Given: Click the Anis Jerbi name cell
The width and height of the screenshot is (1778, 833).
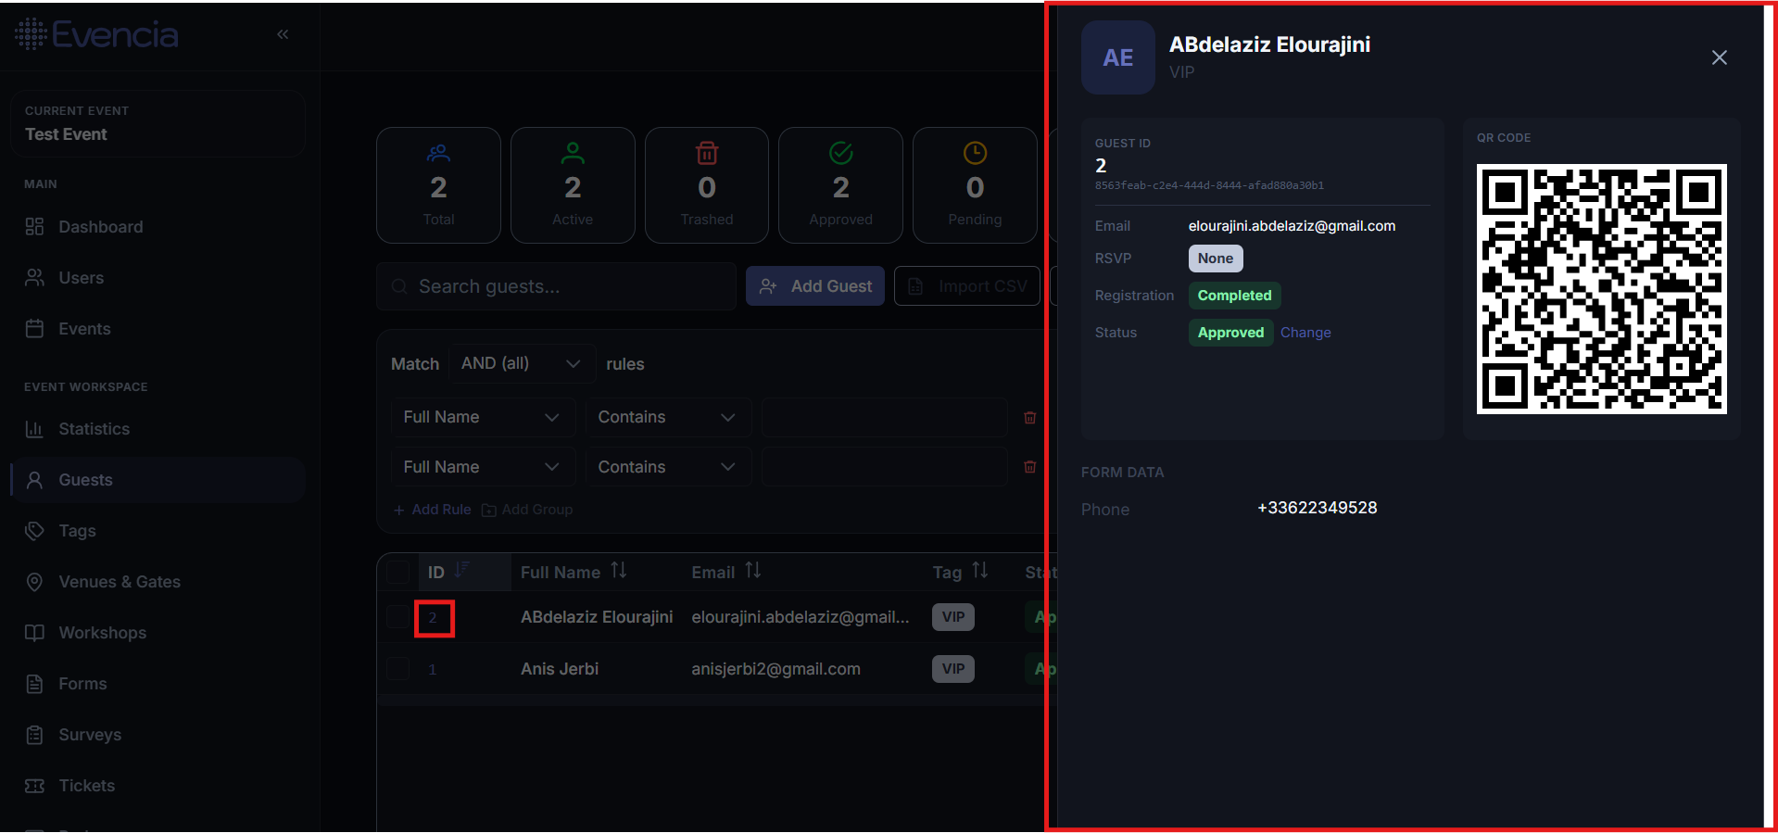Looking at the screenshot, I should [560, 669].
